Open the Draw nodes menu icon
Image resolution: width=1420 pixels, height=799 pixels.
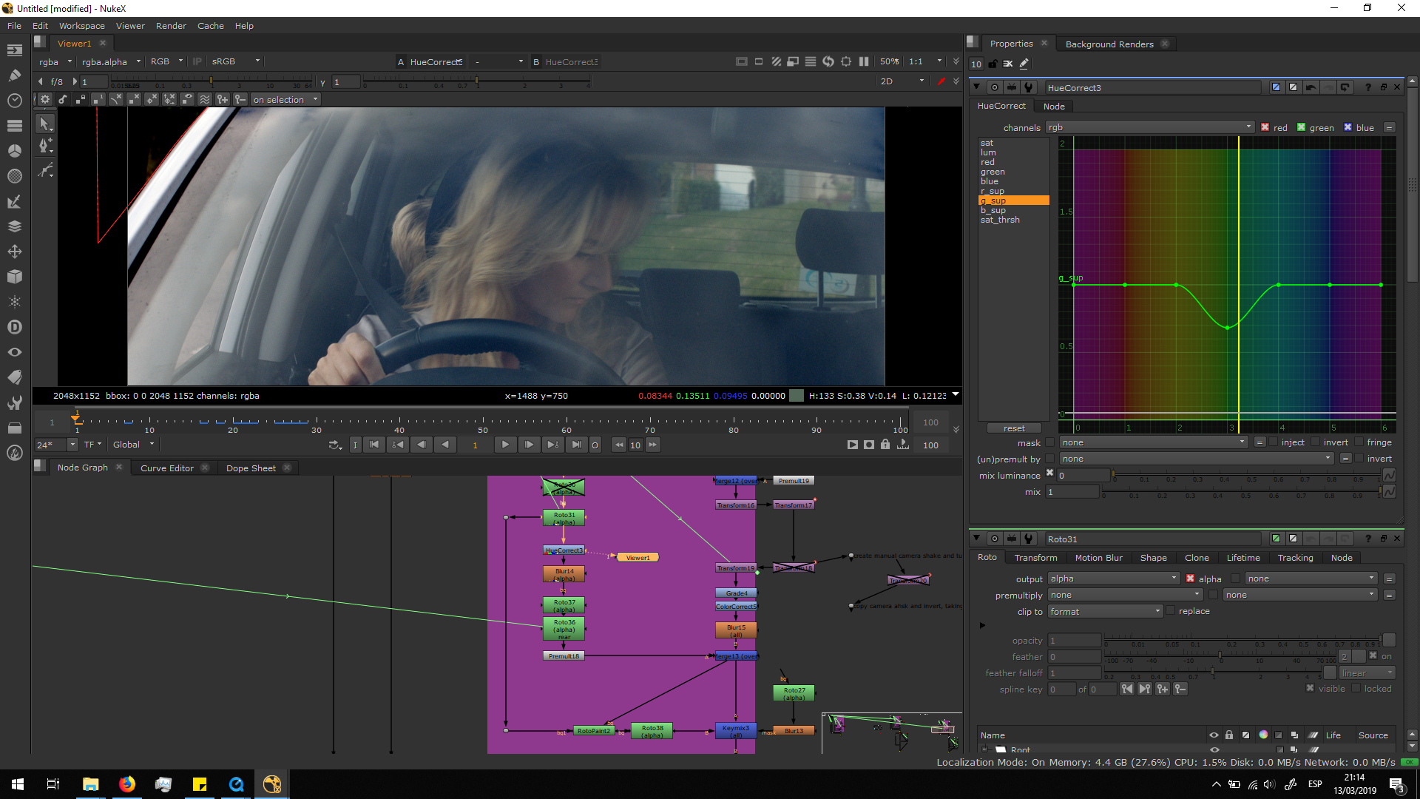[x=15, y=75]
